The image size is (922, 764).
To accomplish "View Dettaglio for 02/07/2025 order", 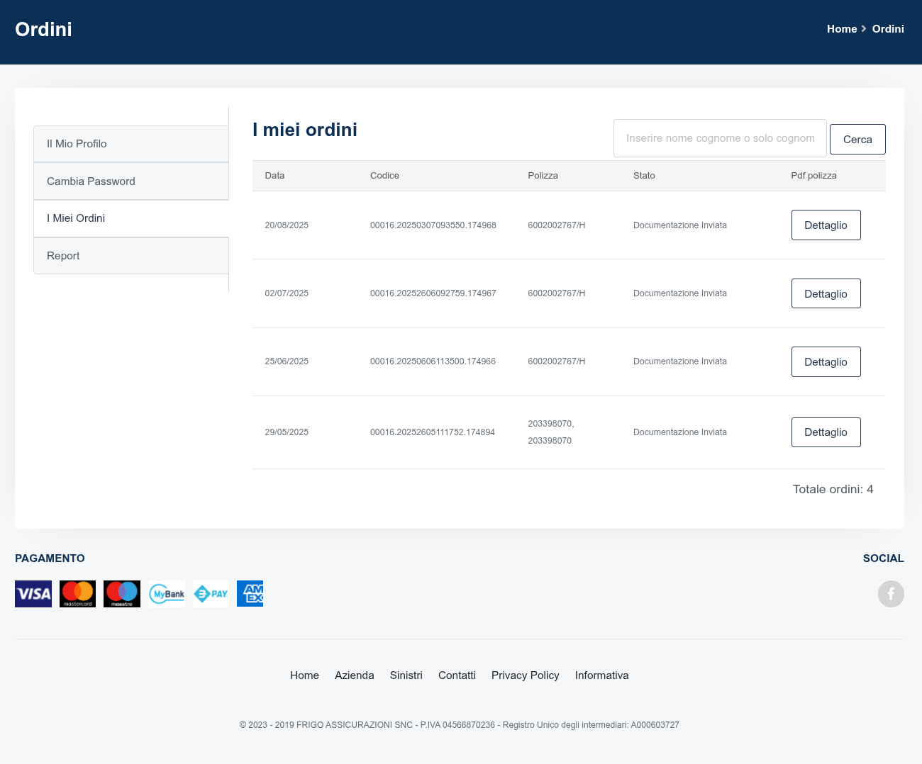I will pos(826,293).
